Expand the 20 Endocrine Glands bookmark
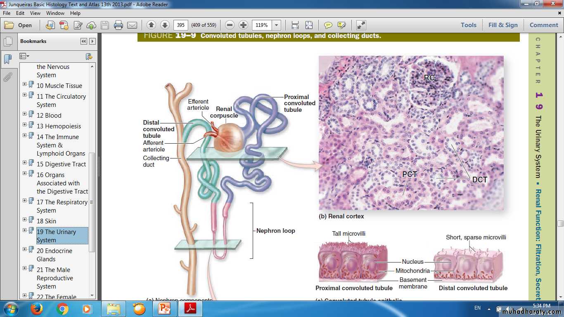Viewport: 564px width, 317px height. click(x=24, y=249)
